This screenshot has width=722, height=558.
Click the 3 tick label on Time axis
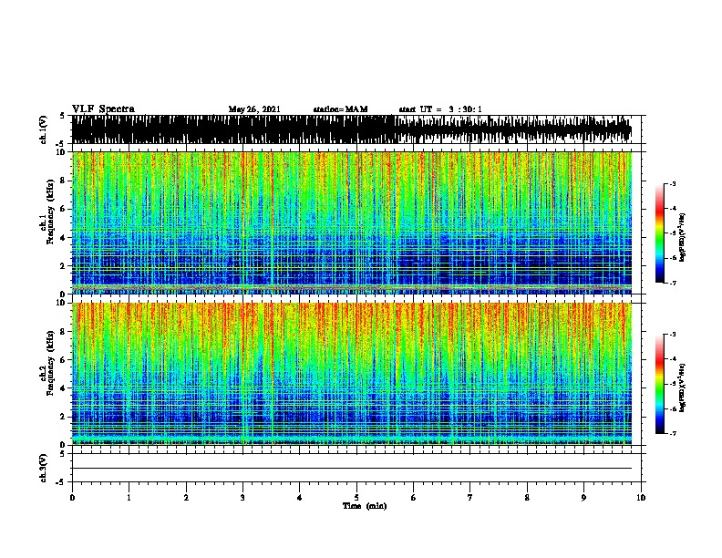coord(242,498)
